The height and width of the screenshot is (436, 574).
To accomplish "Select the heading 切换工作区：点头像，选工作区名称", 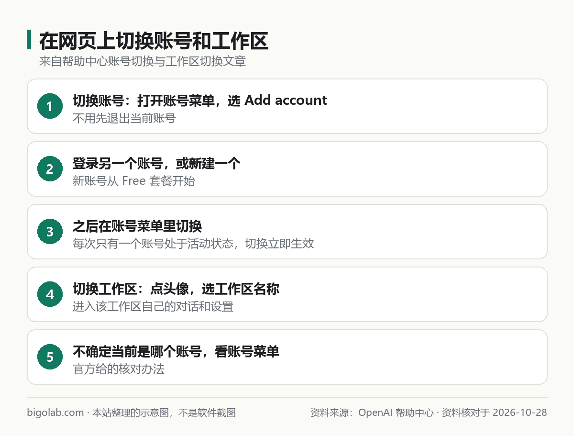I will pyautogui.click(x=176, y=289).
